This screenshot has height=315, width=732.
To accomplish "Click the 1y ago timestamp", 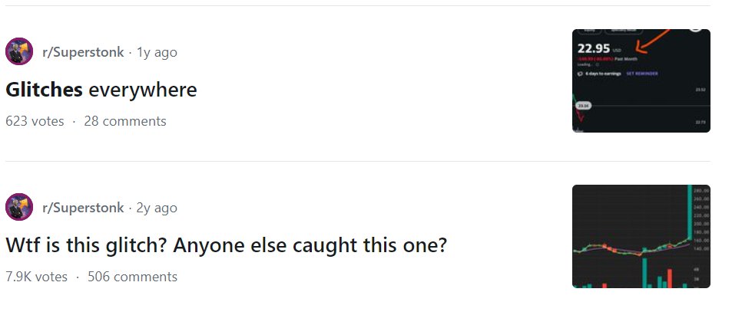I will 157,52.
